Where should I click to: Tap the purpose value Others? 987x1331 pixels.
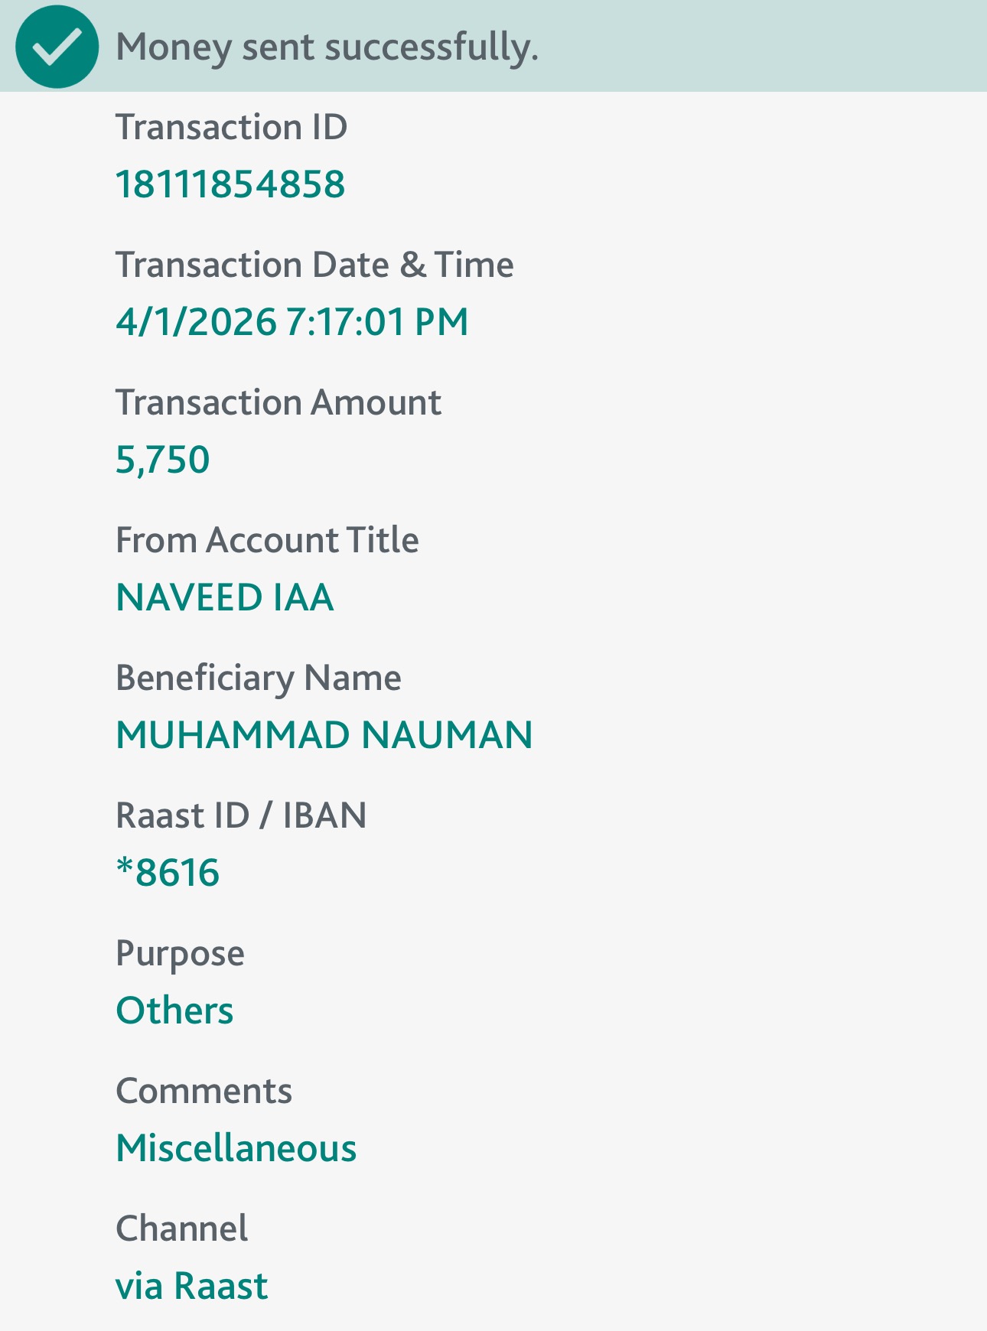(174, 1010)
